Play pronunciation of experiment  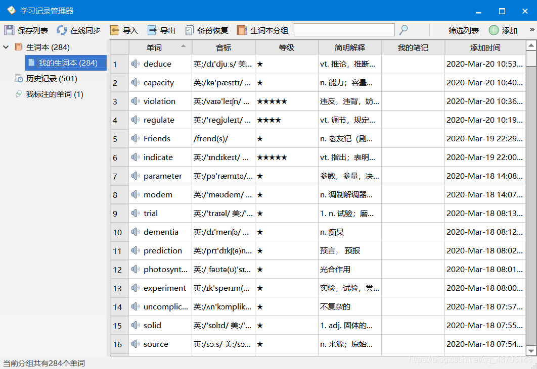pyautogui.click(x=136, y=288)
